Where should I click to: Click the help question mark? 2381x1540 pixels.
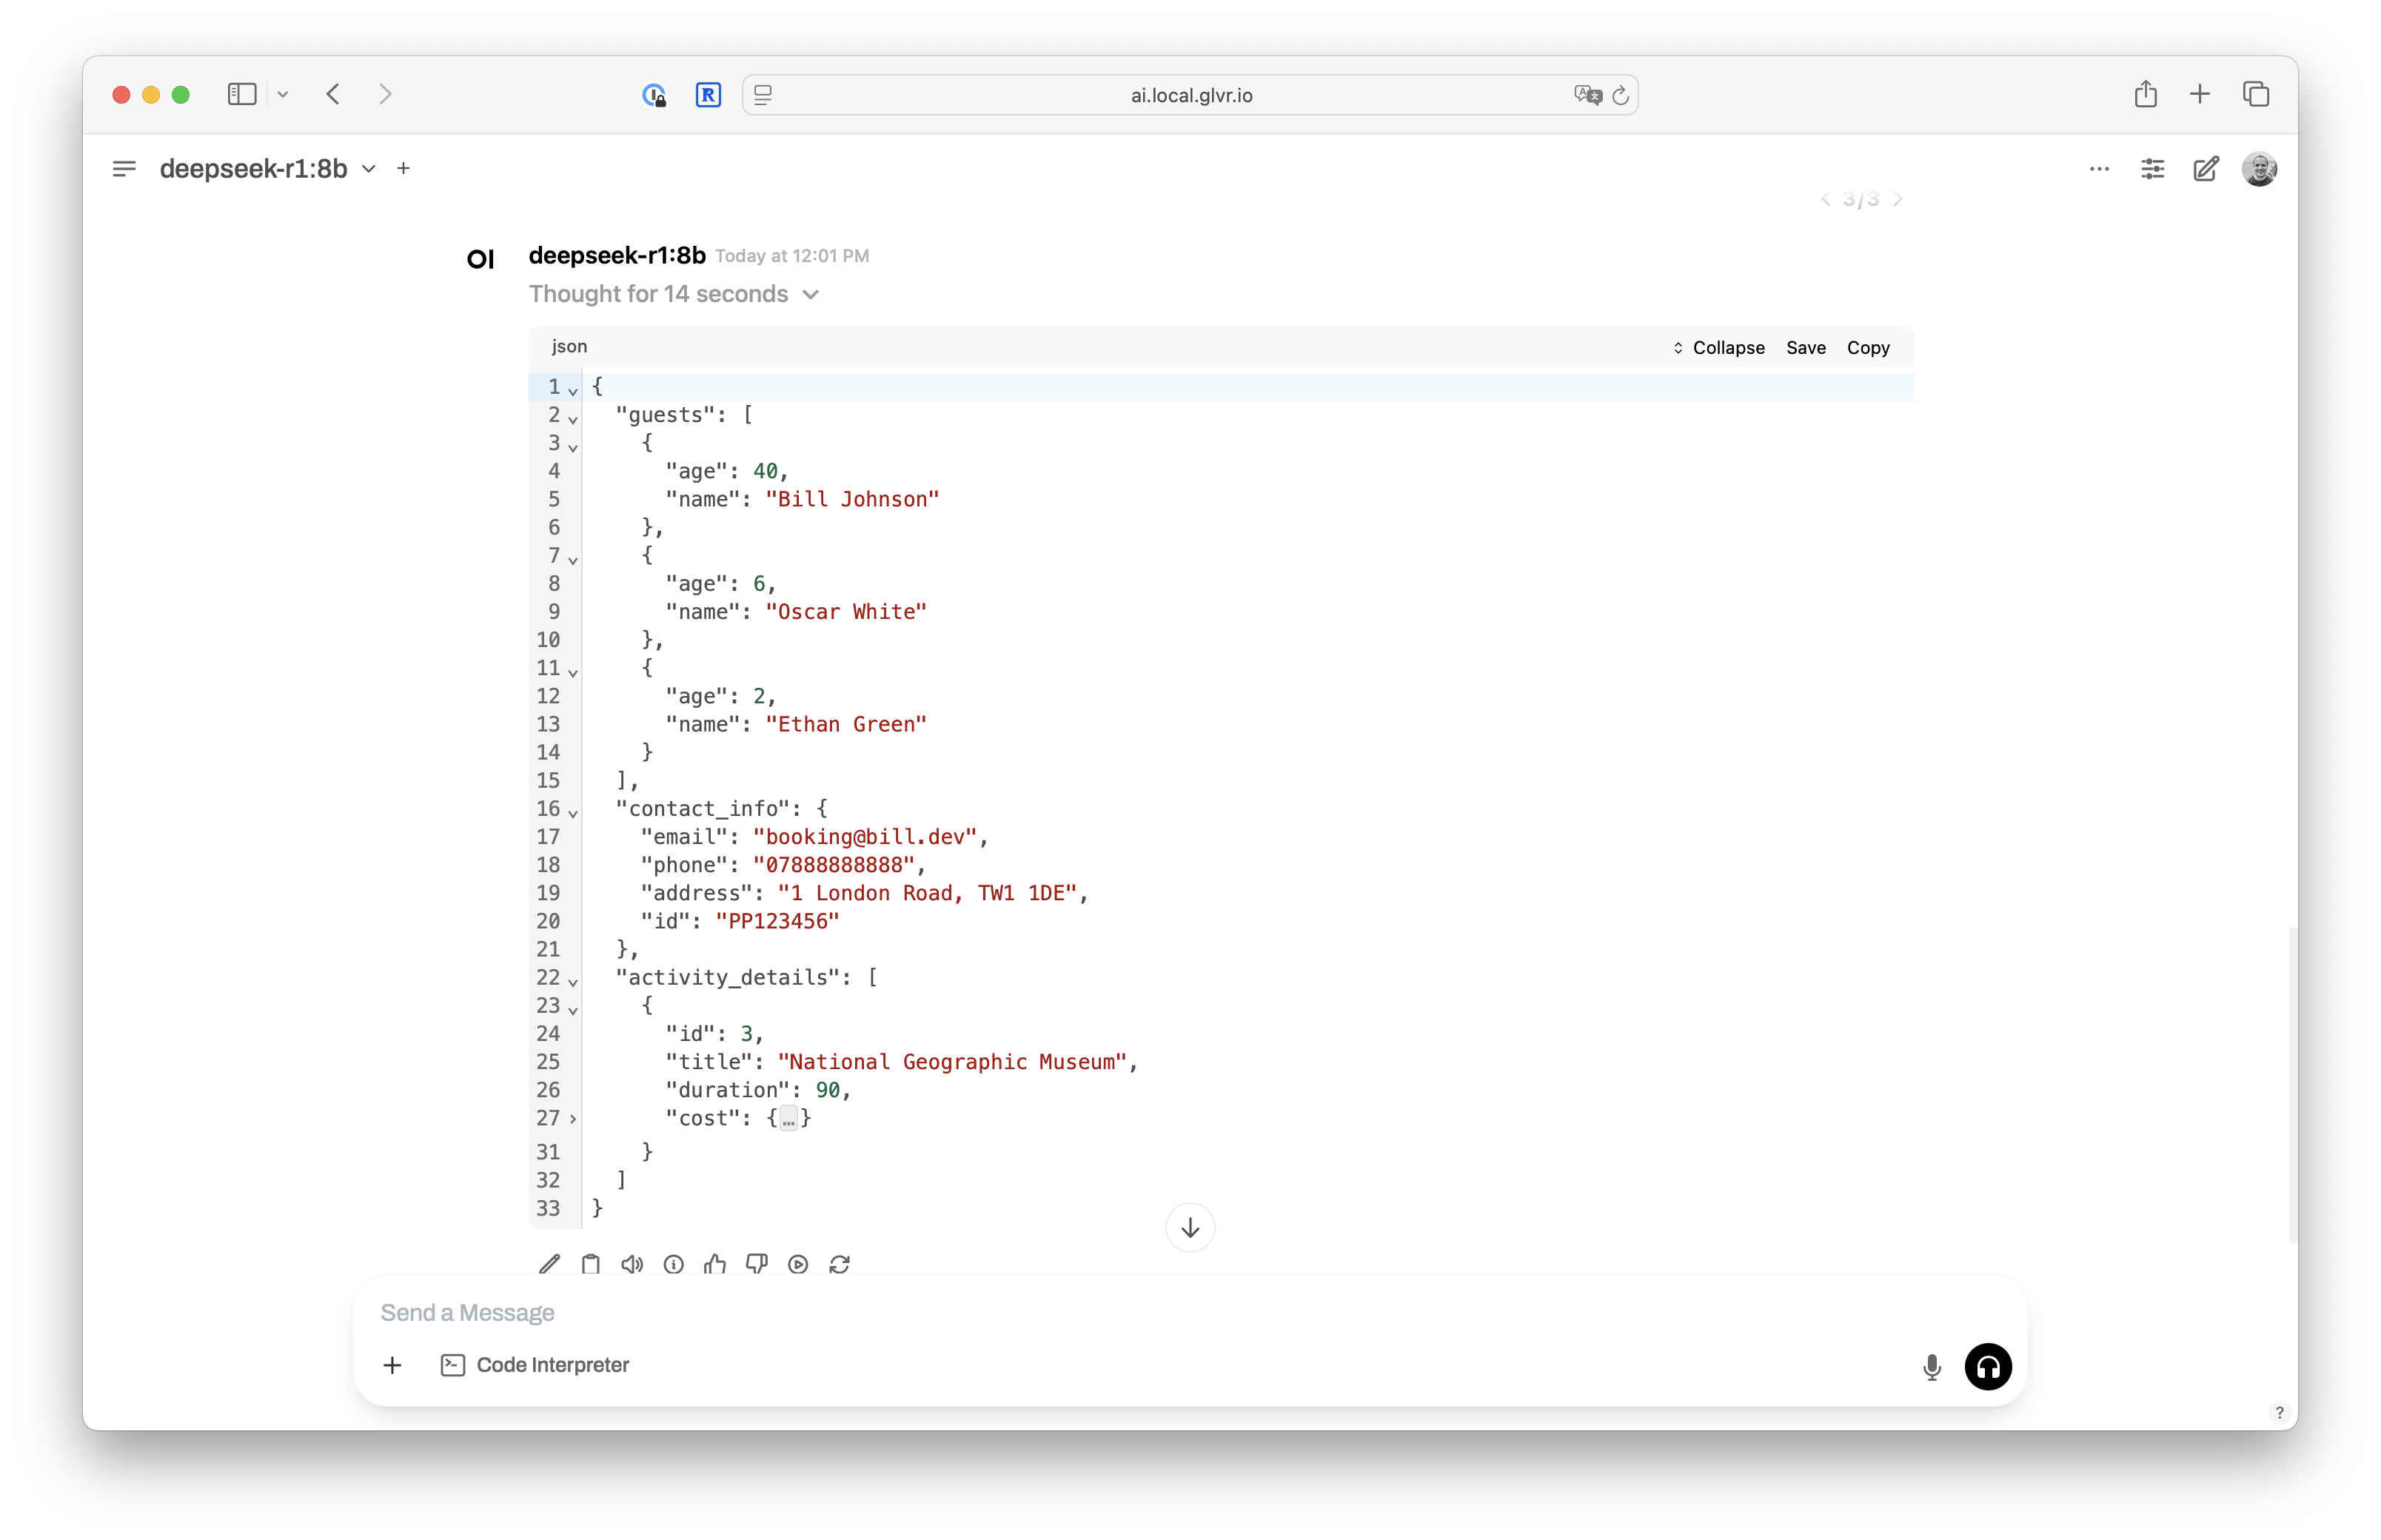[2279, 1412]
